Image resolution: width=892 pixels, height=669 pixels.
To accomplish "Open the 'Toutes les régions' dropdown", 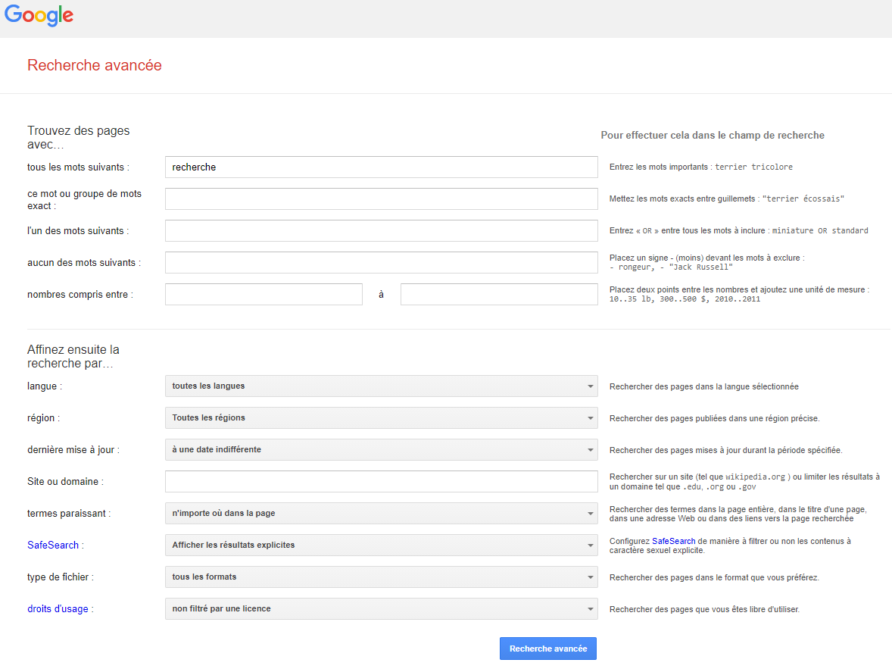I will pyautogui.click(x=381, y=418).
